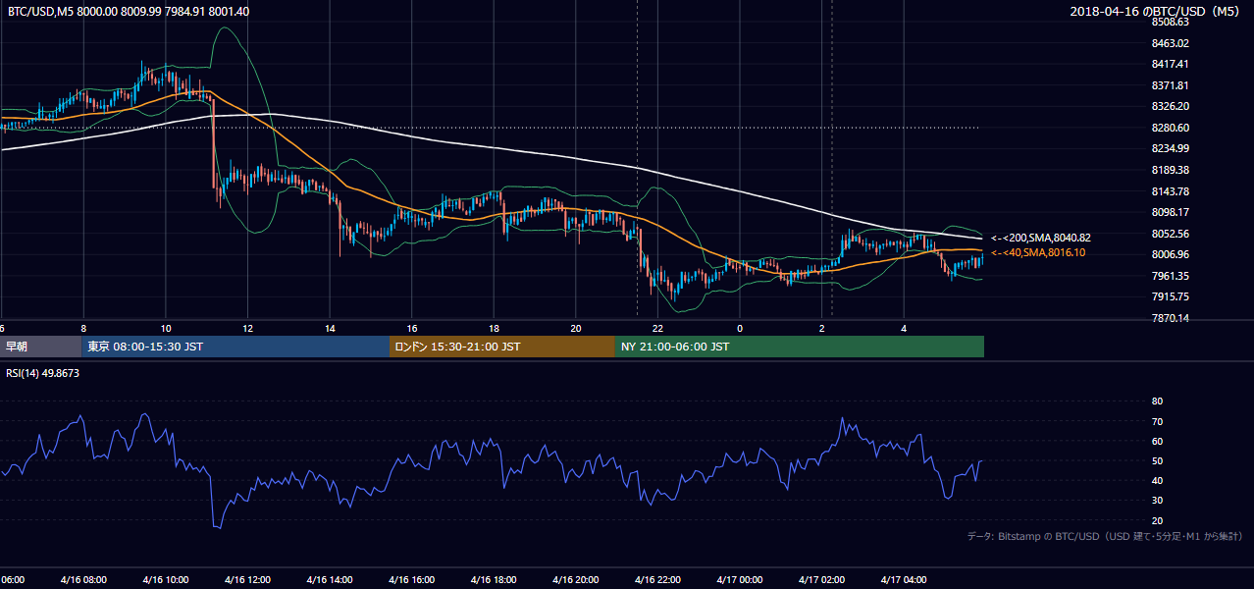
Task: Click price axis label 8508.63
Action: (1171, 22)
